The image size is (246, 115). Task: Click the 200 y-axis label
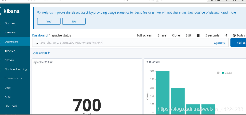click(x=152, y=88)
